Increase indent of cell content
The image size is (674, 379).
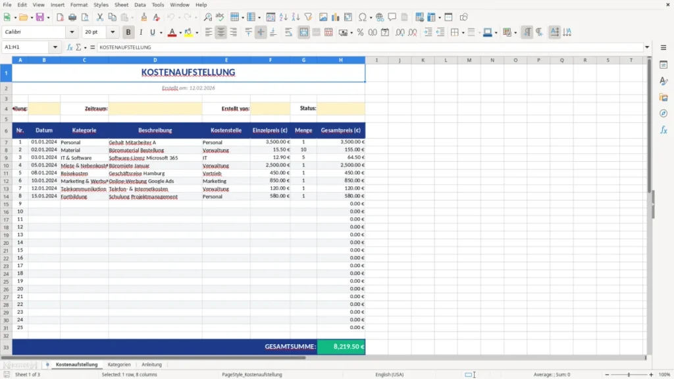pyautogui.click(x=428, y=32)
